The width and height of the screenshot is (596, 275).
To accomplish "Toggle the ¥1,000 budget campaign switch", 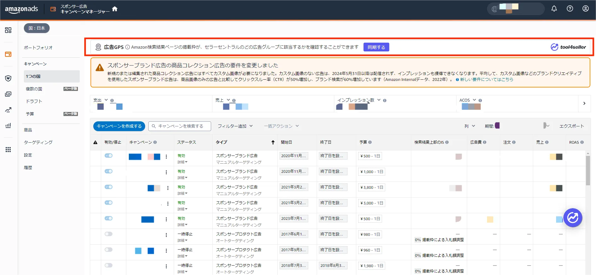I will 109,171.
